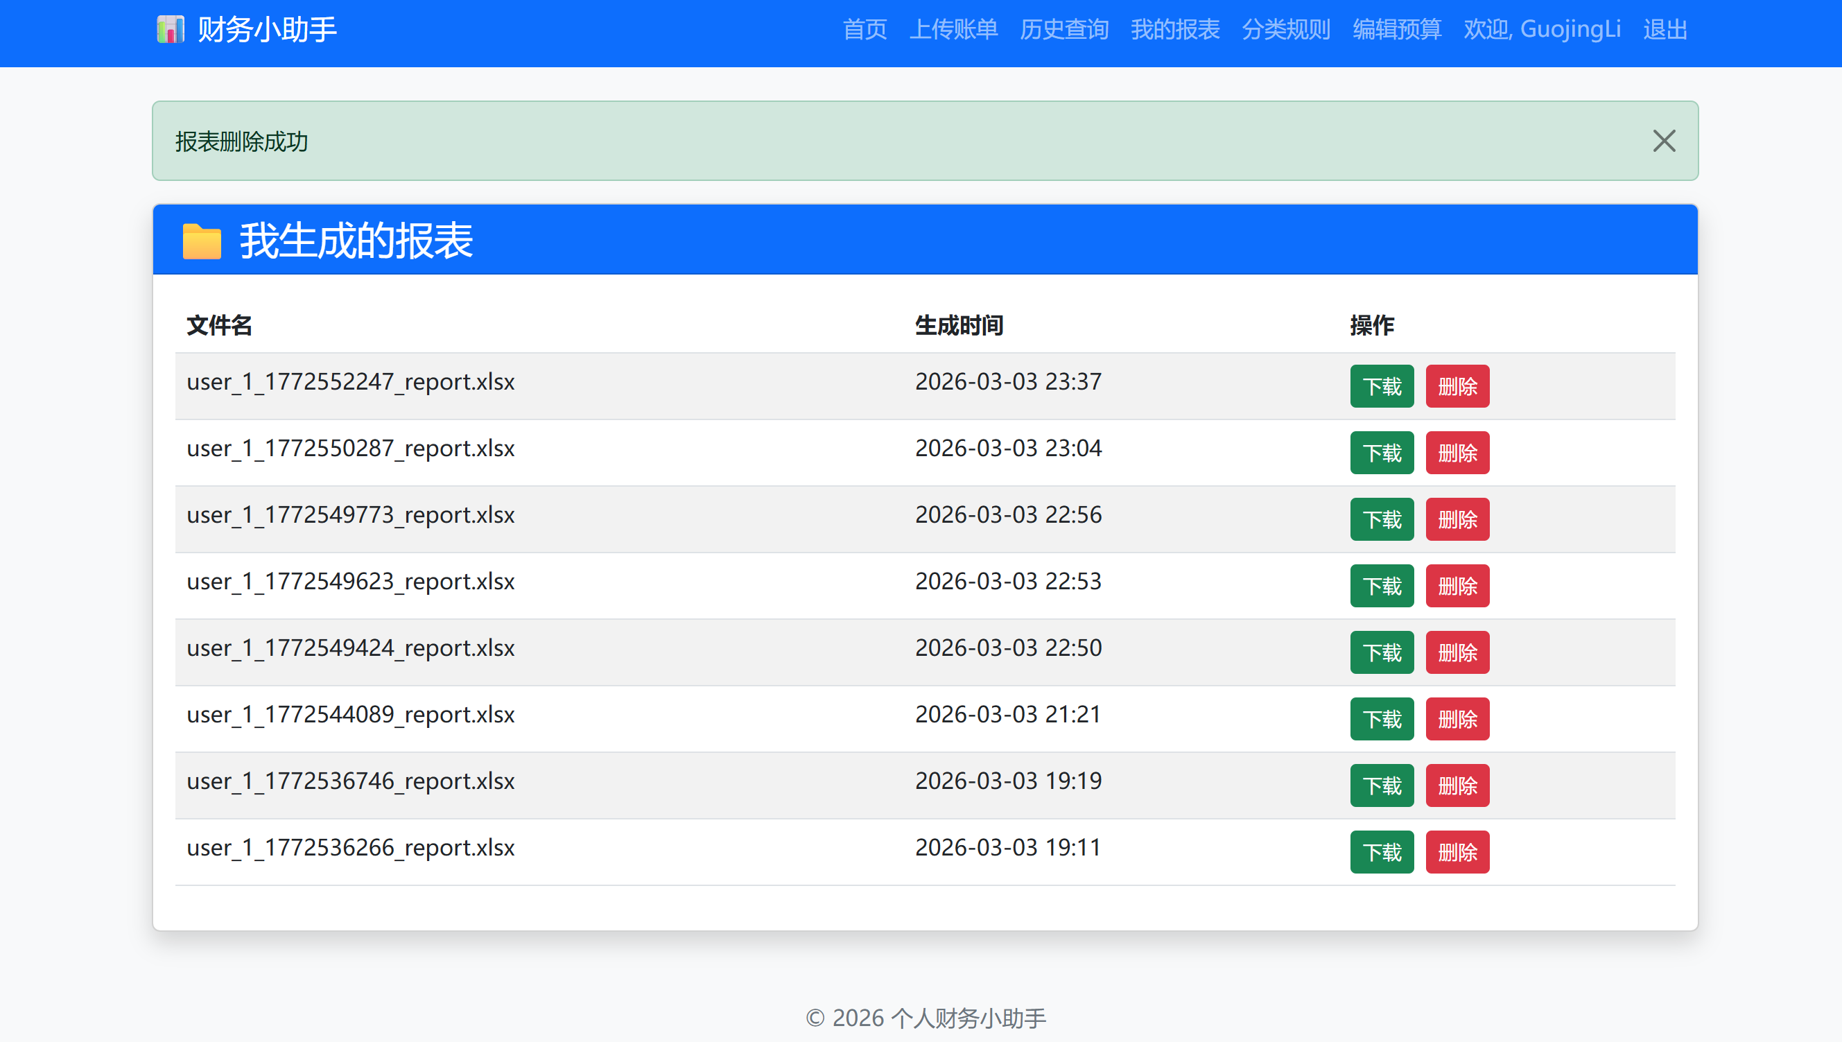The image size is (1842, 1042).
Task: Click the 财务小助手 chart logo icon
Action: click(171, 29)
